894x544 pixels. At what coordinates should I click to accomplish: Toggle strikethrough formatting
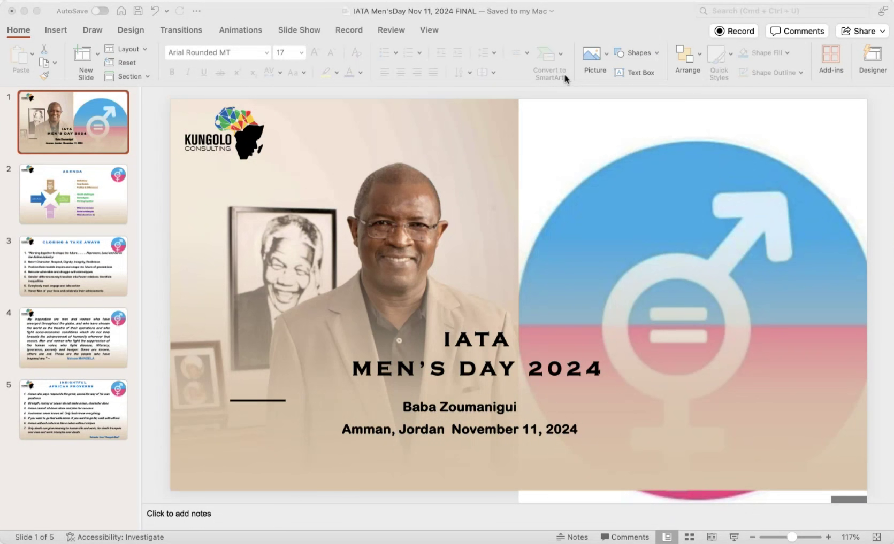pyautogui.click(x=220, y=73)
